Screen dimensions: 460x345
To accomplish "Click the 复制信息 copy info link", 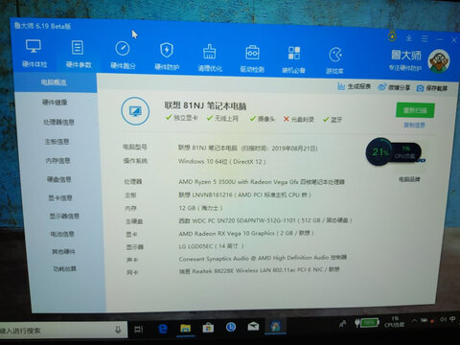I will point(414,125).
